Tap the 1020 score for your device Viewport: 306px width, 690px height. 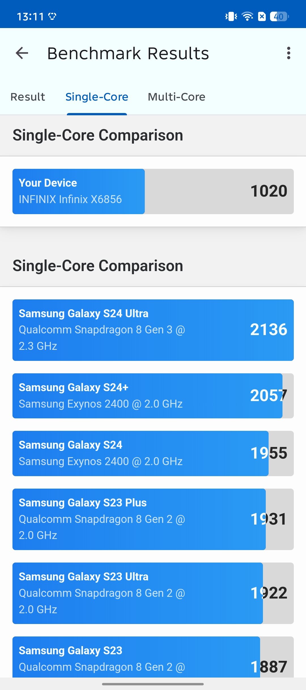click(269, 191)
